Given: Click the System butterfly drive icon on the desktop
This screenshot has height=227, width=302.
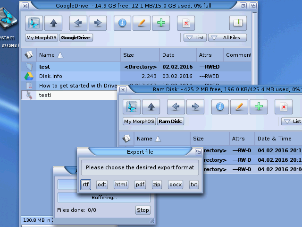Looking at the screenshot, I should click(x=8, y=18).
